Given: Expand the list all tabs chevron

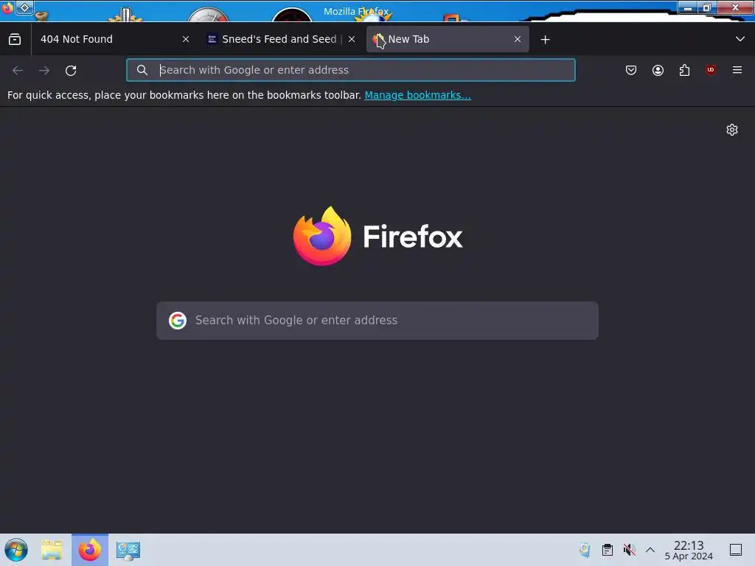Looking at the screenshot, I should pyautogui.click(x=740, y=39).
